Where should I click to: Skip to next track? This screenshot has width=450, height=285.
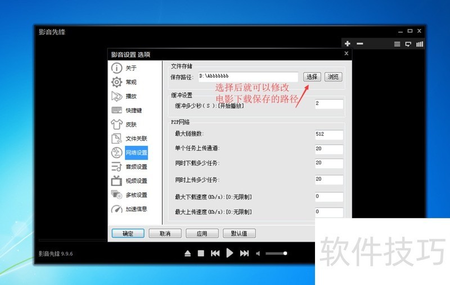(244, 253)
